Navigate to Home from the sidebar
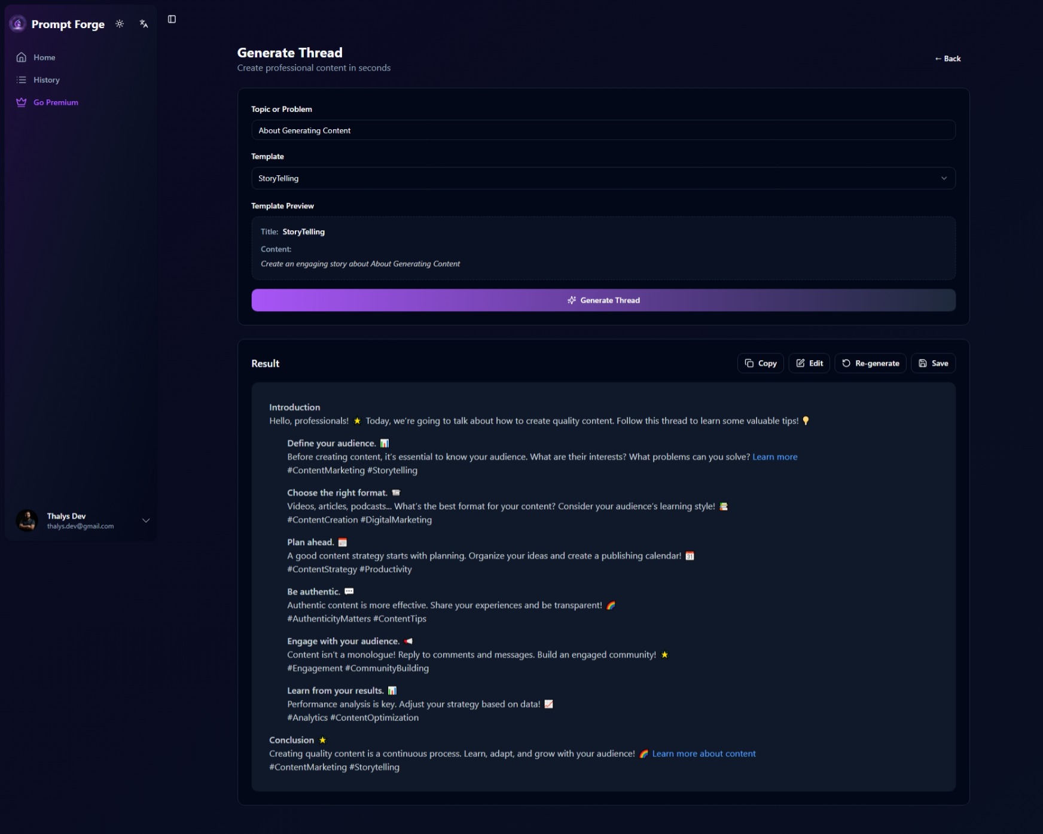Viewport: 1043px width, 834px height. tap(44, 57)
